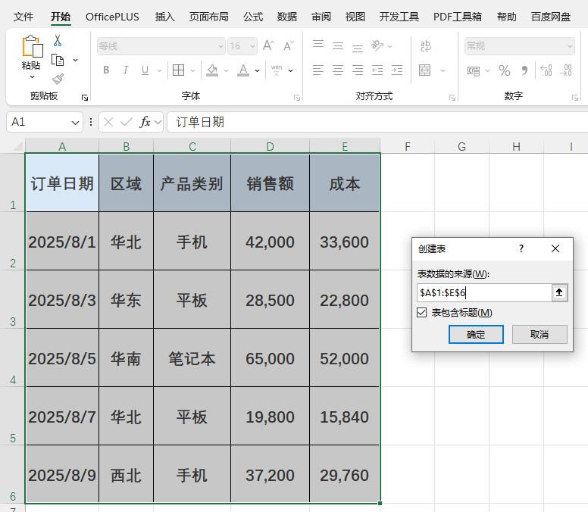
Task: Align text left
Action: coord(318,70)
